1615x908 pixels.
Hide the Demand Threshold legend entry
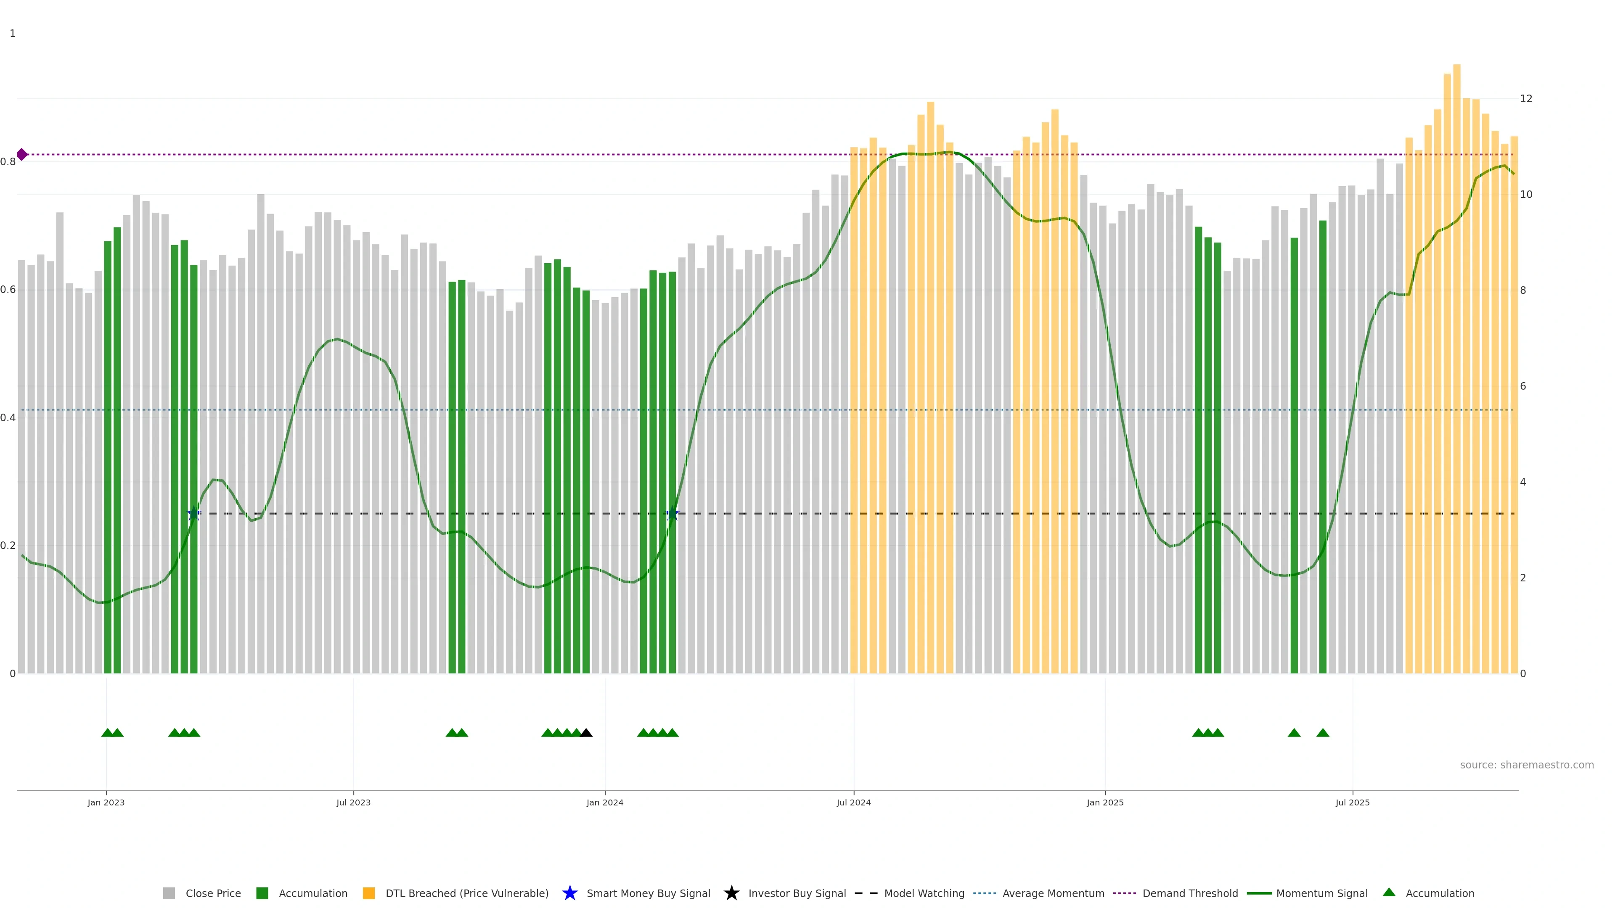pos(1190,894)
